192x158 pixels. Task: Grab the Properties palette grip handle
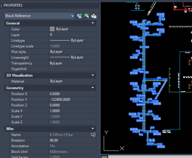click(1, 5)
